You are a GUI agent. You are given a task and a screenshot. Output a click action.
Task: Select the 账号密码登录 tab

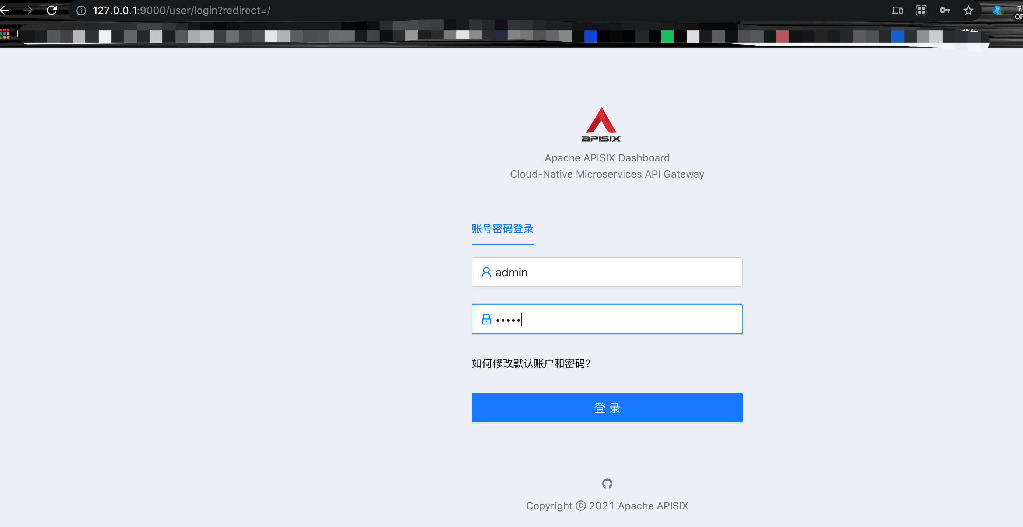[x=502, y=229]
